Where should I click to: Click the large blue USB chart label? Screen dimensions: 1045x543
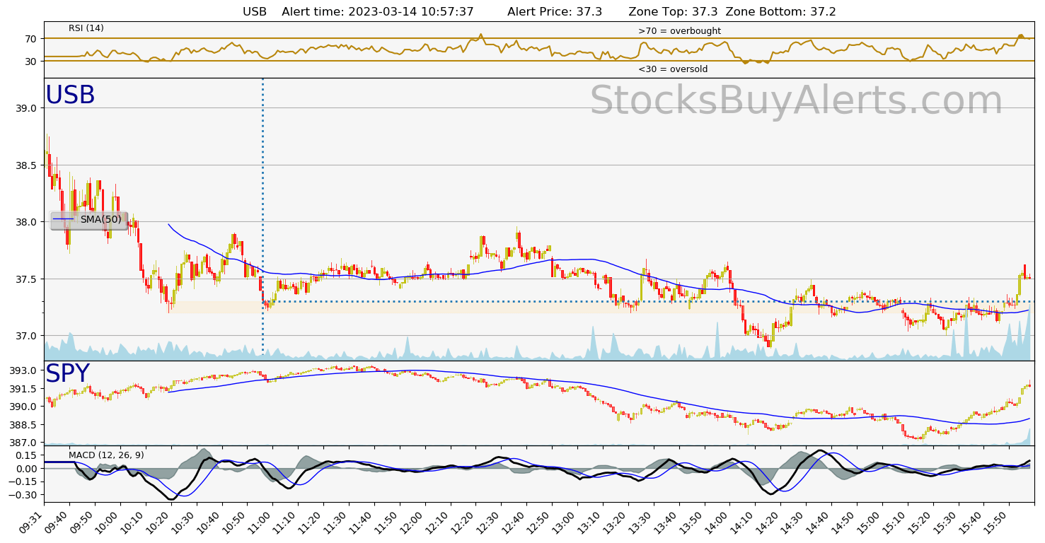(x=70, y=95)
